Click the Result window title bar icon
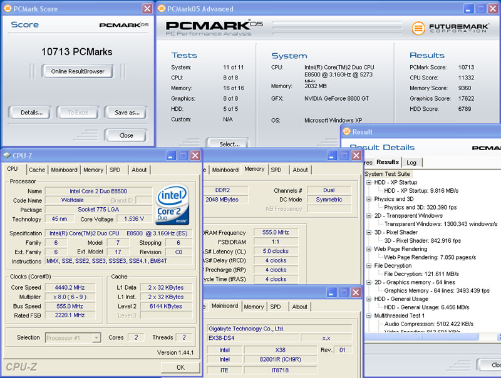This screenshot has height=378, width=501. point(346,131)
